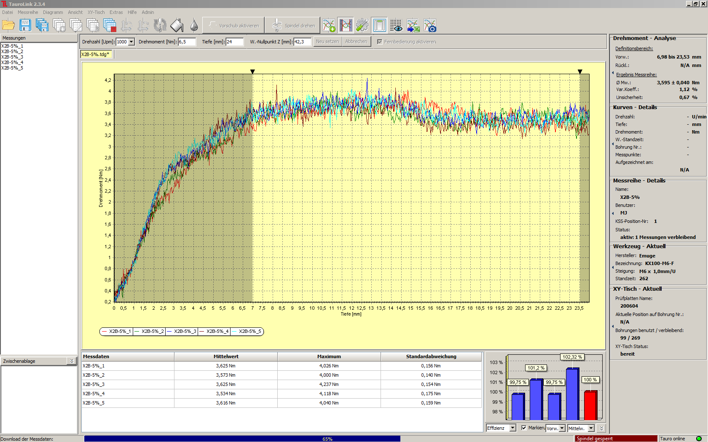This screenshot has width=708, height=442.
Task: Select X2B-5%_1 in the Messungen list
Action: [x=12, y=46]
